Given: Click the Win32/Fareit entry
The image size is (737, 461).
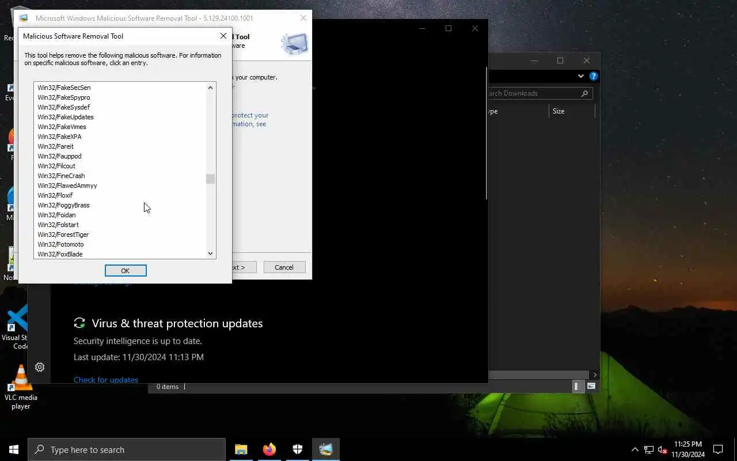Looking at the screenshot, I should coord(56,146).
